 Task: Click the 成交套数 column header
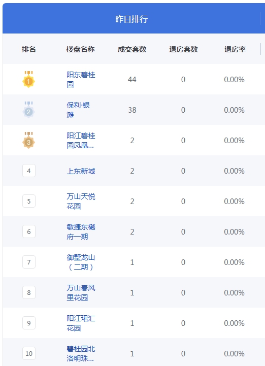tap(132, 49)
